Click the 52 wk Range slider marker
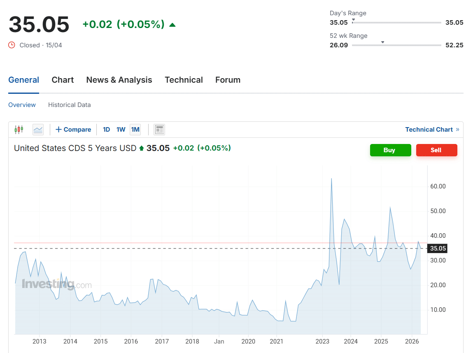This screenshot has width=473, height=353. (383, 42)
